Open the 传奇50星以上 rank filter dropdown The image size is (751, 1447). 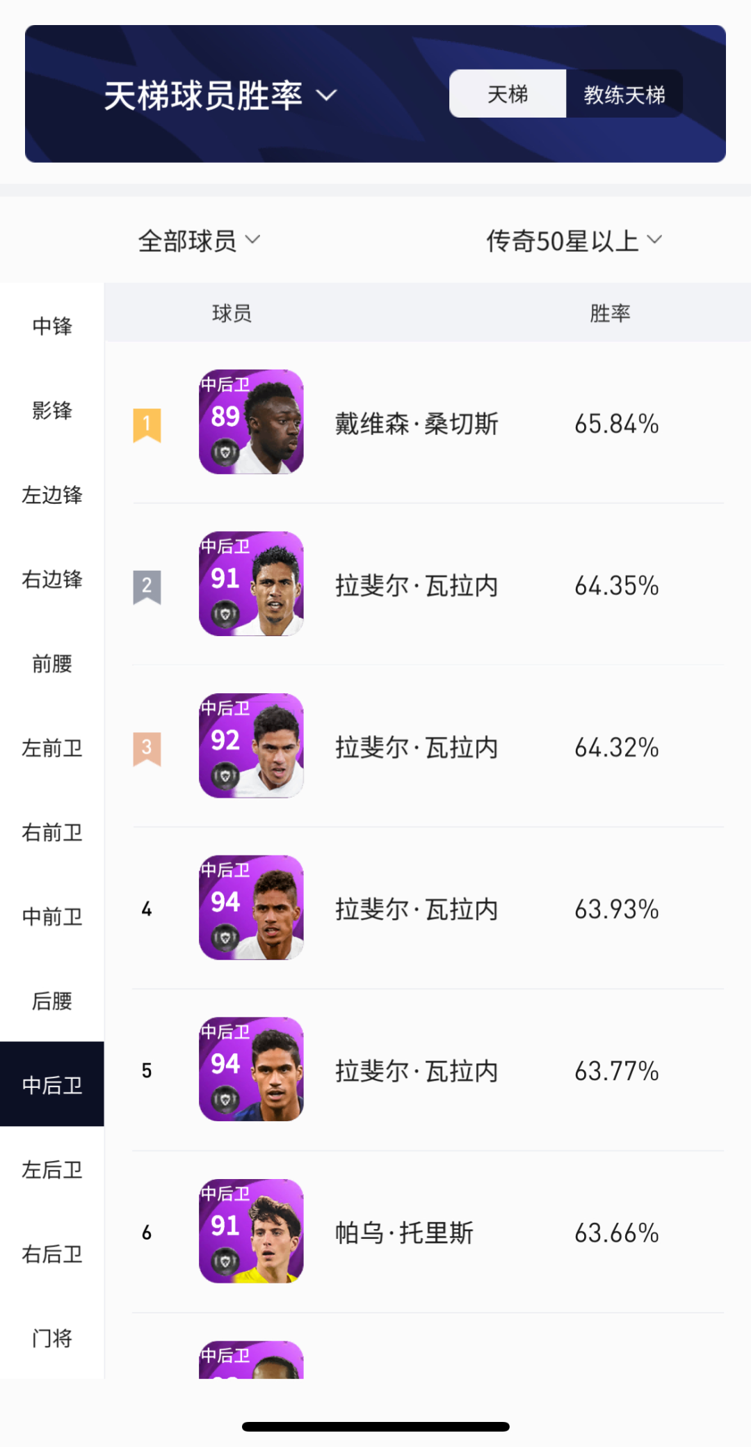574,241
